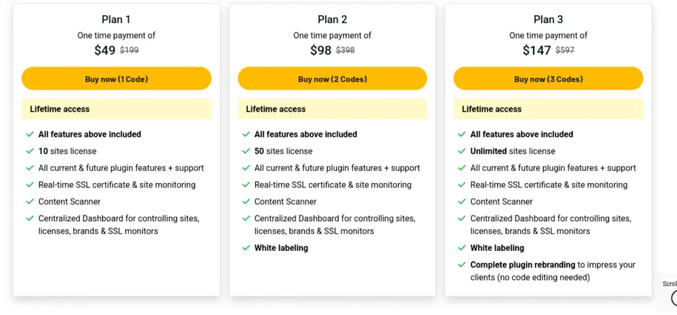Select the Plan 2 heading
The image size is (677, 315).
pos(332,20)
